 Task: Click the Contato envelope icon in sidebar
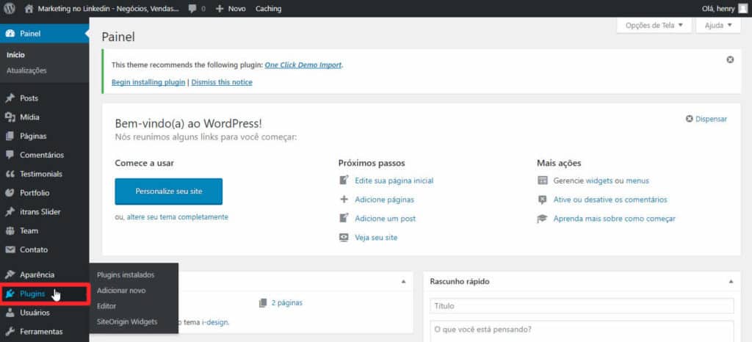pos(10,250)
